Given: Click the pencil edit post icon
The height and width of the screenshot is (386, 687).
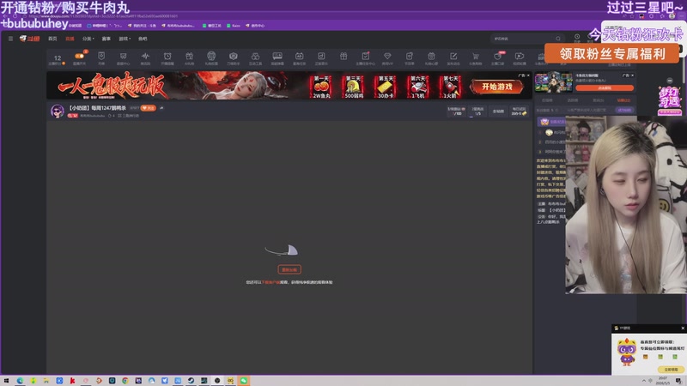Looking at the screenshot, I should (x=453, y=56).
